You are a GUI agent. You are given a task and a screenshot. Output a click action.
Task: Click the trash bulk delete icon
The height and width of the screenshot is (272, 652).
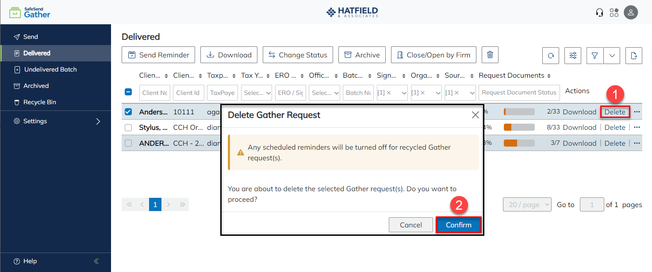(x=490, y=54)
